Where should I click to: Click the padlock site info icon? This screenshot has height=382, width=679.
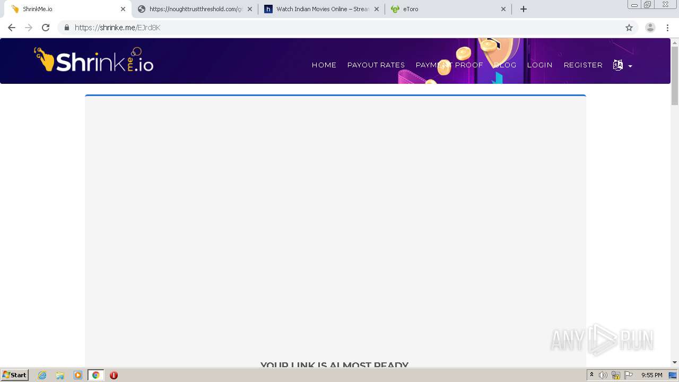66,28
